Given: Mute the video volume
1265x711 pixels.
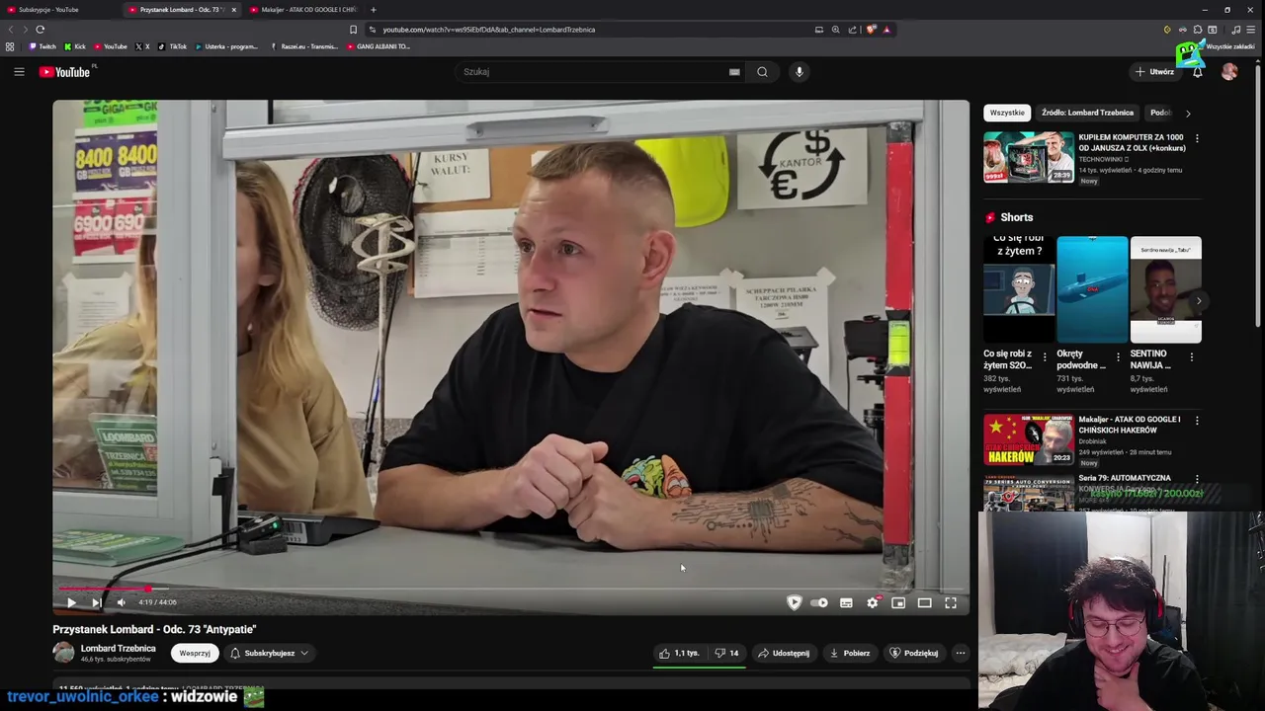Looking at the screenshot, I should (121, 602).
